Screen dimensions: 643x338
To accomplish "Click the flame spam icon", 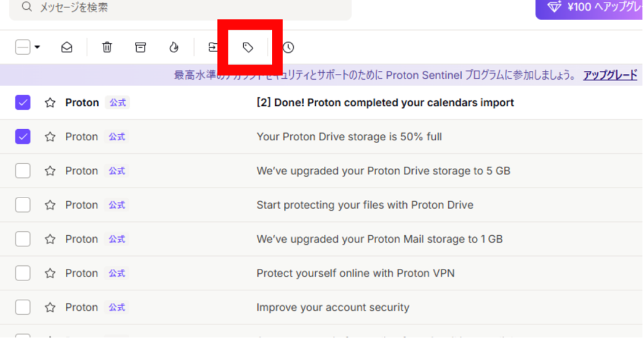I will coord(174,47).
